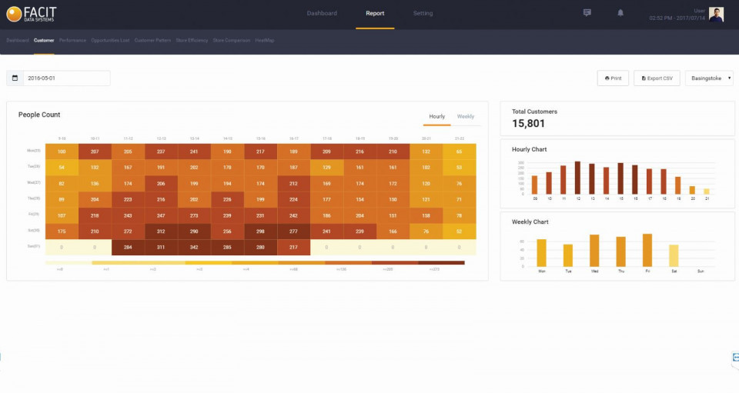The image size is (739, 393).
Task: Toggle People Count to Hourly view
Action: tap(436, 116)
